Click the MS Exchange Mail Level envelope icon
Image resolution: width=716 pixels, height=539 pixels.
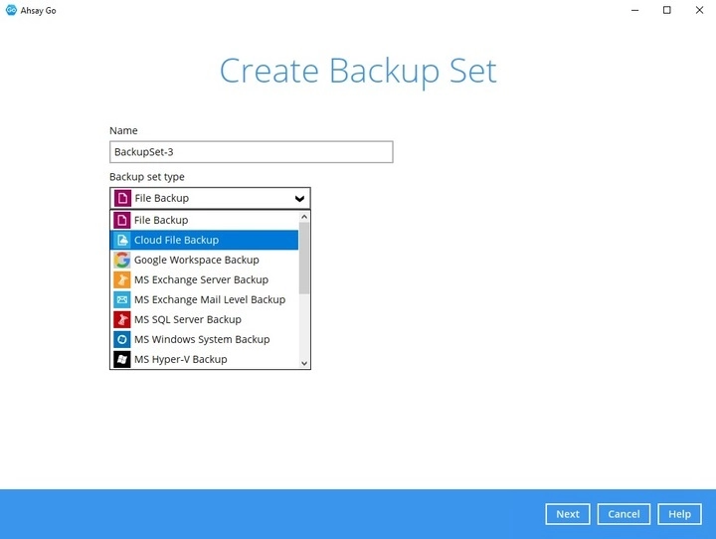coord(122,299)
